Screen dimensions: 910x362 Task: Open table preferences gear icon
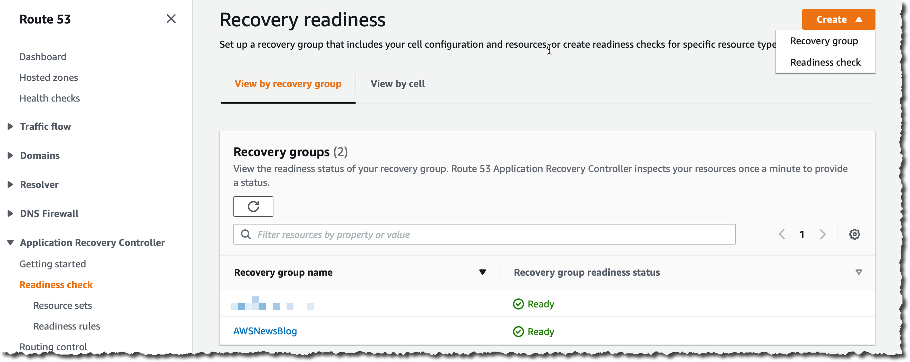(x=854, y=234)
